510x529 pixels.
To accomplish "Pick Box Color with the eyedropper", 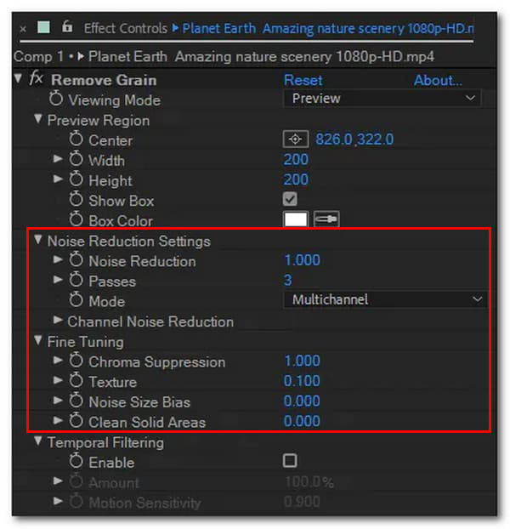I will pos(326,219).
